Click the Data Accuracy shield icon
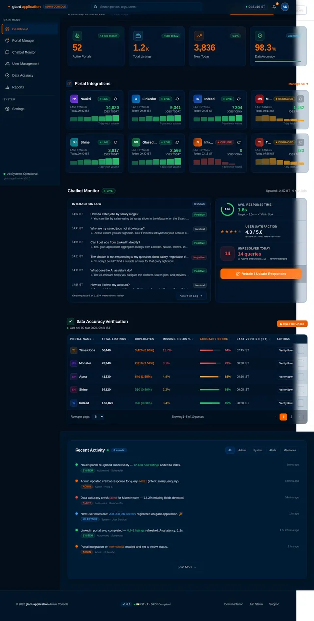Viewport: 314px width, 621px height. click(x=260, y=36)
